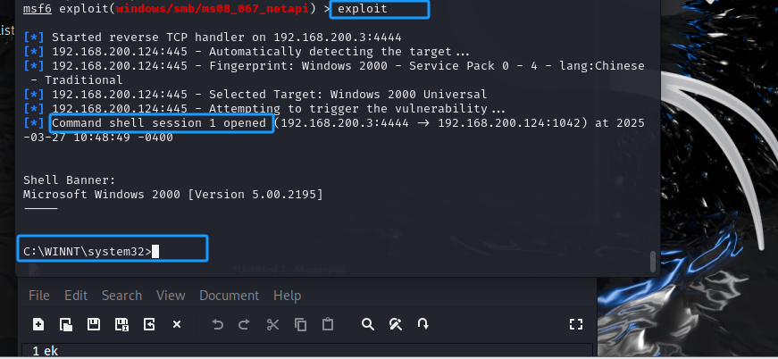Click the Go To line icon
The image size is (778, 359).
click(x=422, y=324)
